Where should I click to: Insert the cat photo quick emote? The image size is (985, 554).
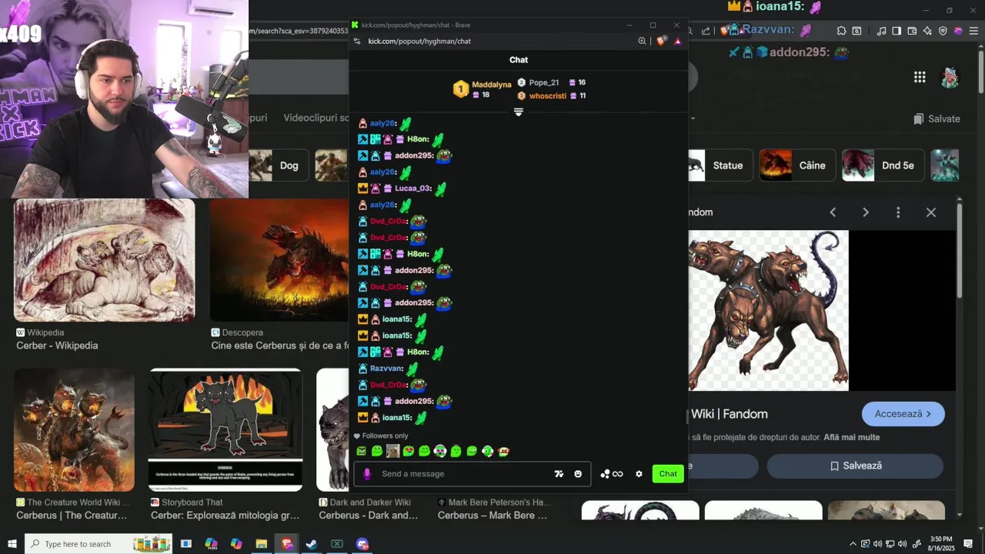tap(392, 452)
